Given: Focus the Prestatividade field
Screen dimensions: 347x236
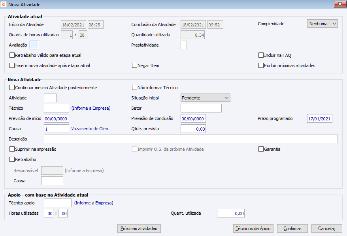Looking at the screenshot, I should pos(184,45).
